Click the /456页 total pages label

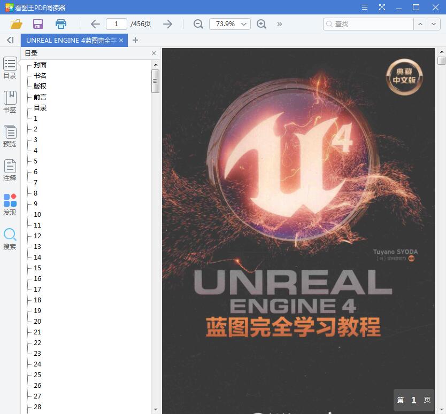[141, 24]
